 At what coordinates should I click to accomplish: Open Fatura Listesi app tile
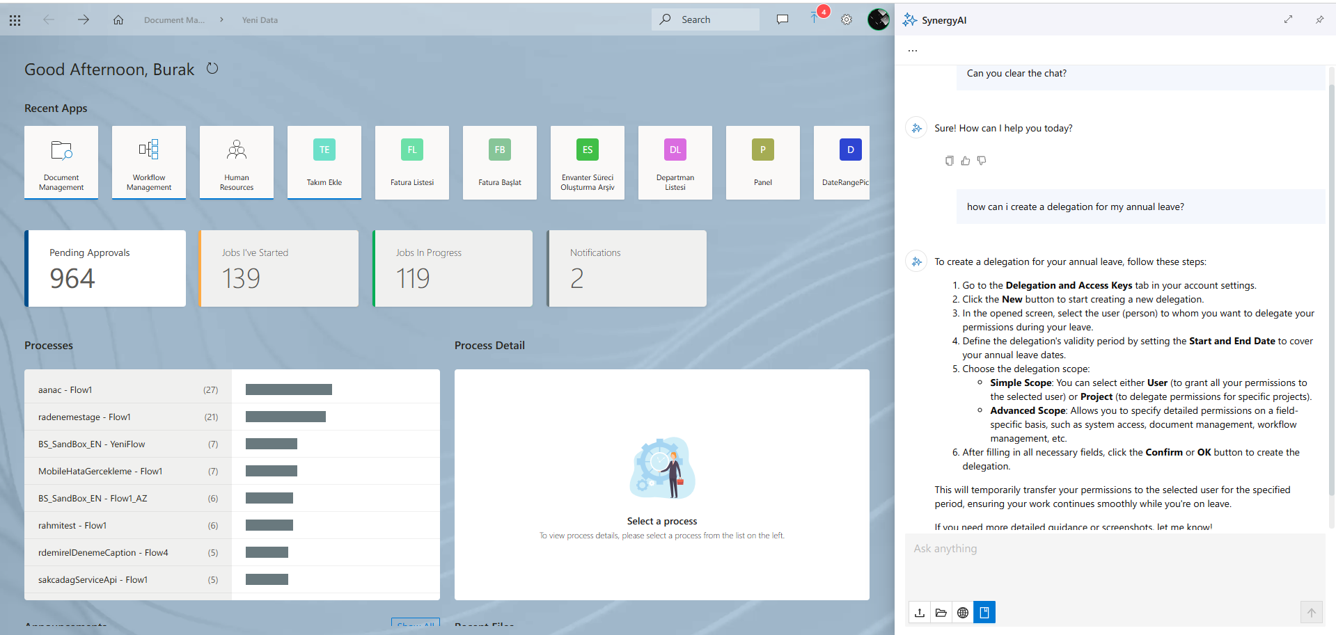[x=412, y=163]
